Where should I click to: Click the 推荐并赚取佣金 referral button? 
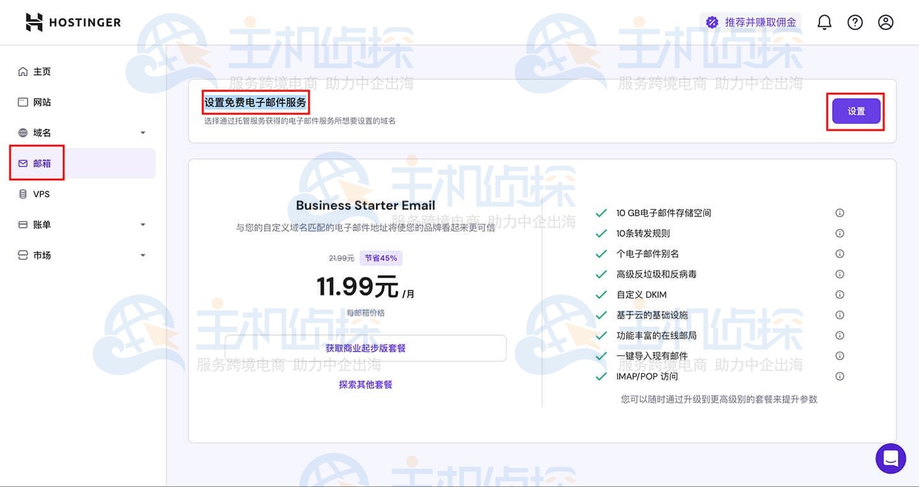pos(751,22)
